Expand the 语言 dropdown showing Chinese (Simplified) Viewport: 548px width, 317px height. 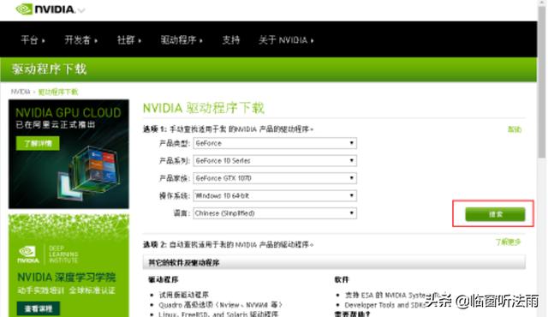(x=275, y=213)
